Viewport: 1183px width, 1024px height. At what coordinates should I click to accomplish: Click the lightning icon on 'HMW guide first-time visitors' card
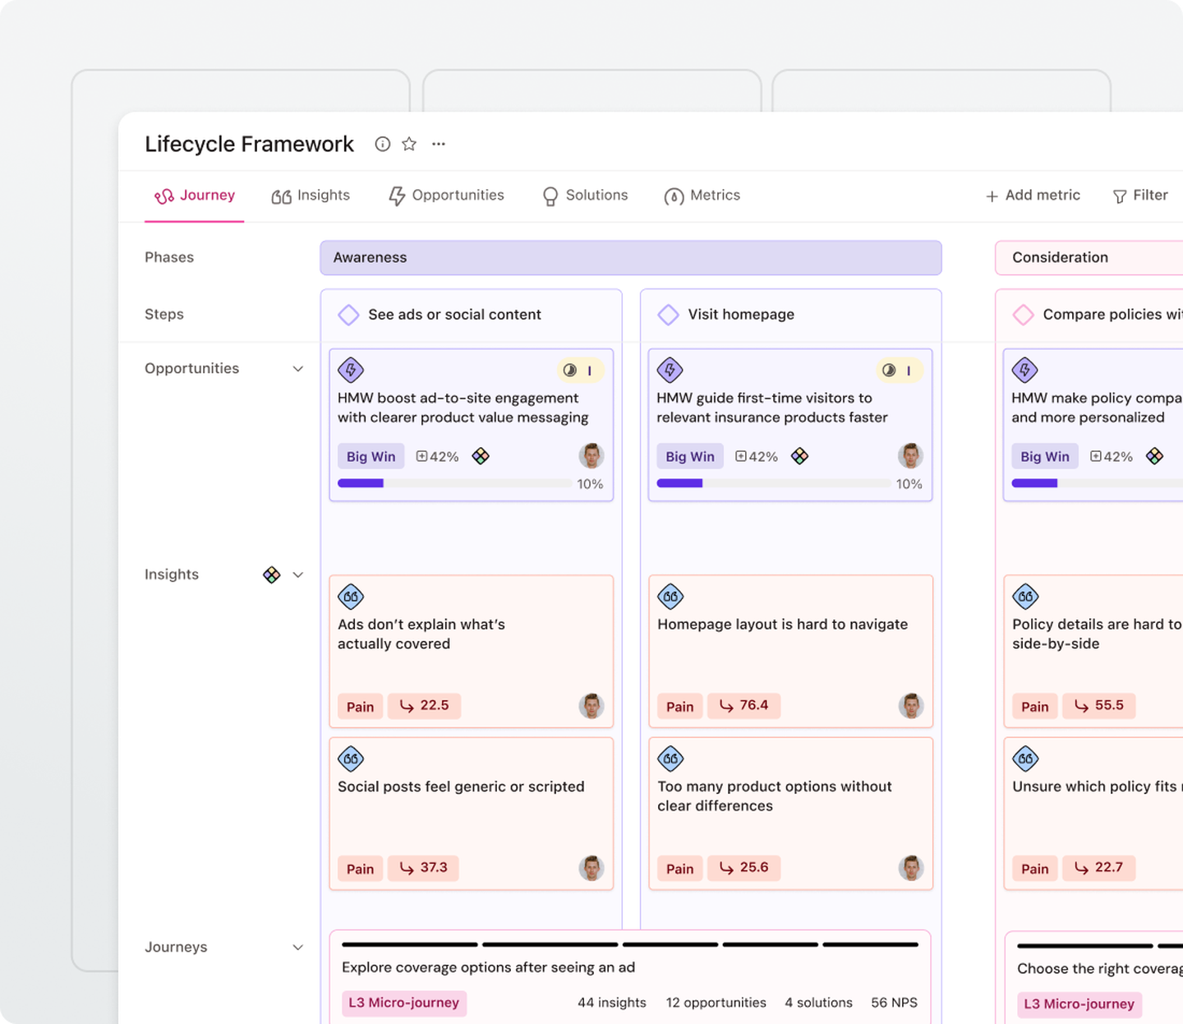click(670, 370)
